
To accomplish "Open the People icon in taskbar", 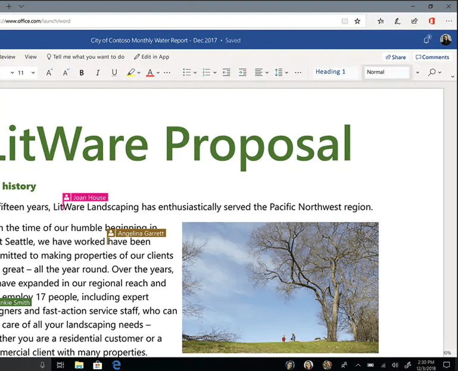I will point(344,365).
